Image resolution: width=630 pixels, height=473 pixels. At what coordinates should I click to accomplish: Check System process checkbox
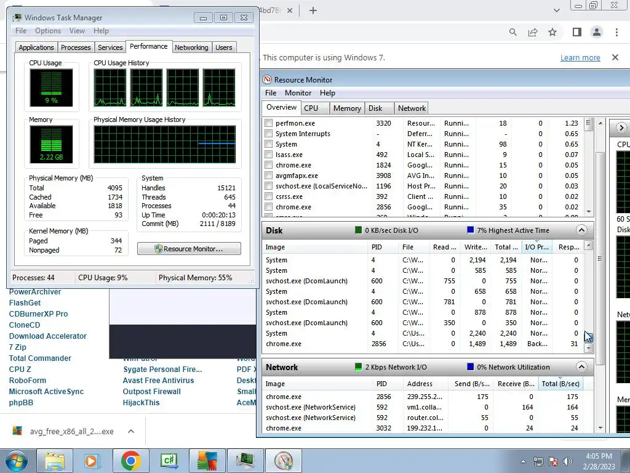tap(268, 144)
